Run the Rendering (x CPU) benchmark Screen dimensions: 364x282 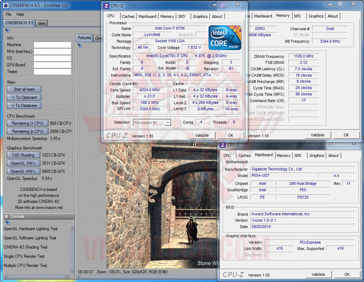tap(27, 131)
